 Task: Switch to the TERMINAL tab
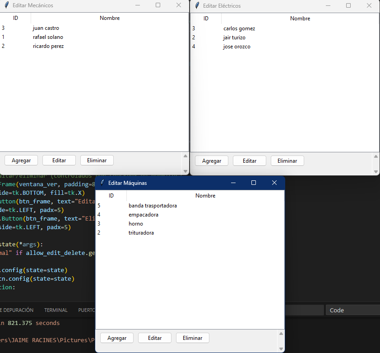[x=56, y=310]
